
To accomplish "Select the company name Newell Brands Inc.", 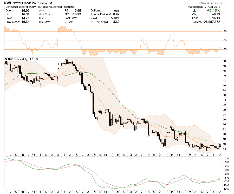I will coord(25,3).
